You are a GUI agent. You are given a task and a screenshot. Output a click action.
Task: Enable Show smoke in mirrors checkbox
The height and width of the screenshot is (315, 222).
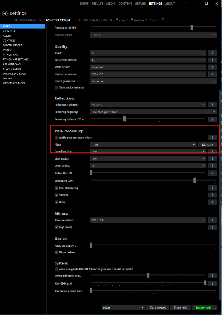click(x=56, y=88)
